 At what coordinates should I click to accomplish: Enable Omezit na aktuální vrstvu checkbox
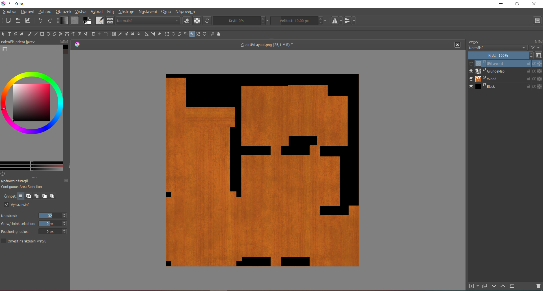click(x=4, y=241)
